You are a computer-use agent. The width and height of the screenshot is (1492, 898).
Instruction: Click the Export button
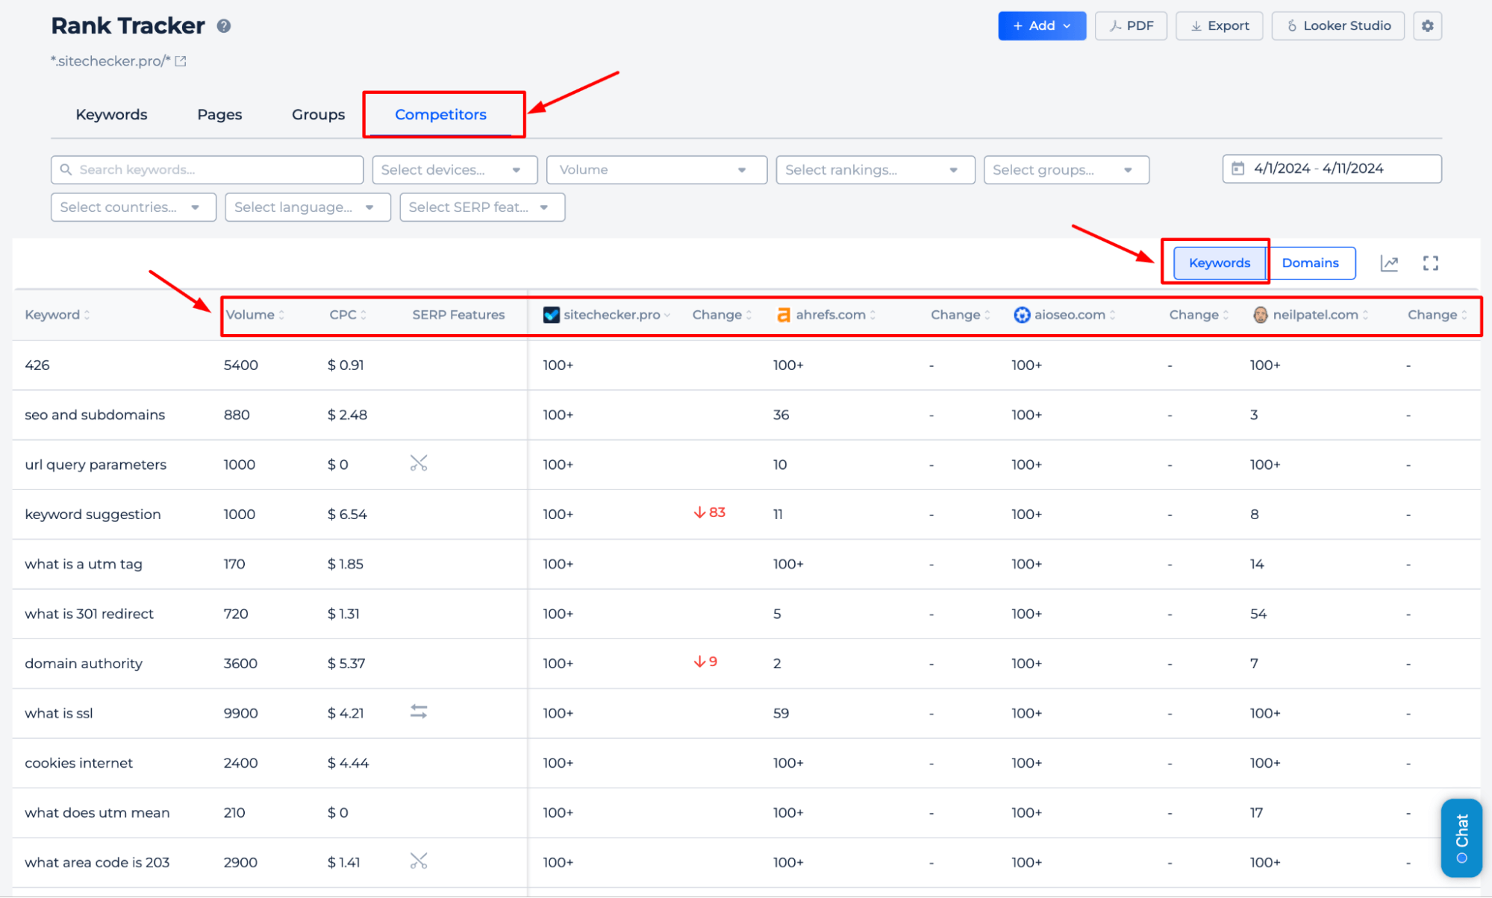point(1219,26)
